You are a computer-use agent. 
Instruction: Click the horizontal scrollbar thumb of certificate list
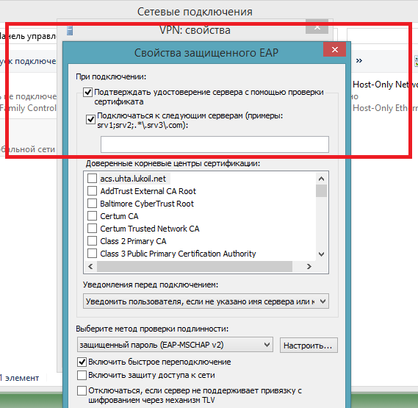tap(195, 266)
